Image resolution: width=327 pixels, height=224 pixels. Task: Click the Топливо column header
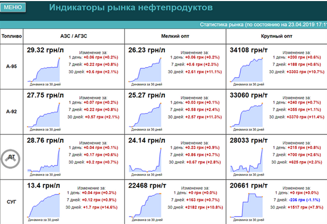[x=11, y=36]
